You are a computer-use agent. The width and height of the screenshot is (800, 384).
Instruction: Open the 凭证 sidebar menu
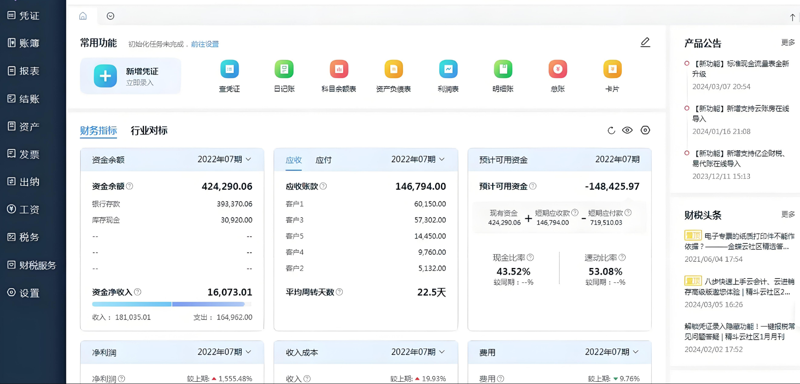[x=24, y=16]
